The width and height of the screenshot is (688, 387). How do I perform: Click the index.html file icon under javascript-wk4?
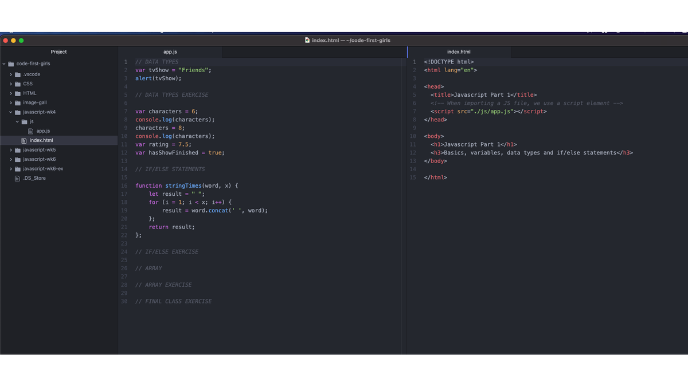(x=24, y=140)
